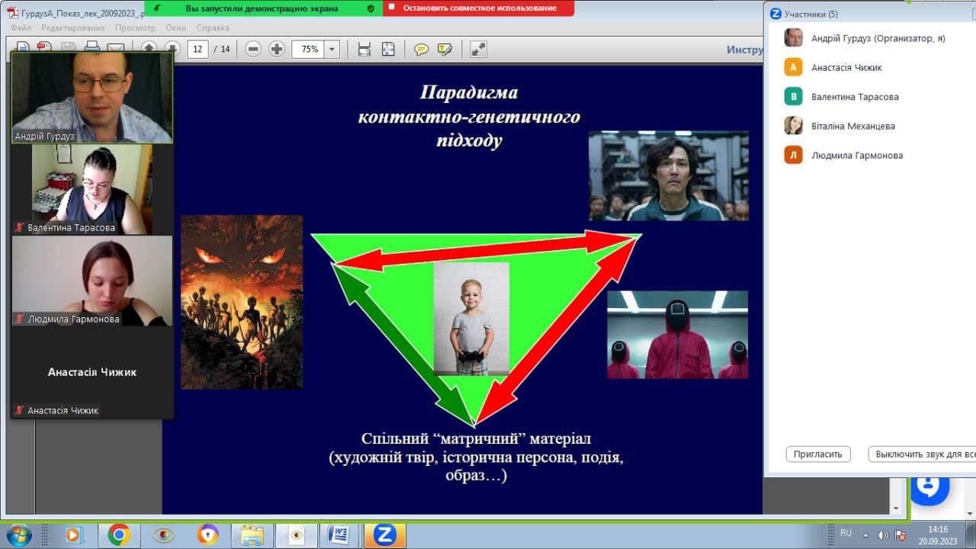Open the Редактирование menu
The image size is (976, 549).
[73, 28]
